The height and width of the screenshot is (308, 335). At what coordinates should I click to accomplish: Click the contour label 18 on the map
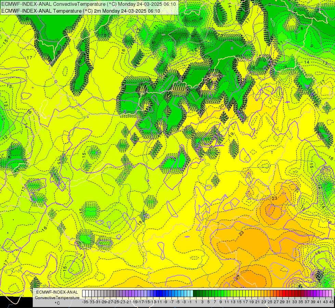(x=140, y=222)
